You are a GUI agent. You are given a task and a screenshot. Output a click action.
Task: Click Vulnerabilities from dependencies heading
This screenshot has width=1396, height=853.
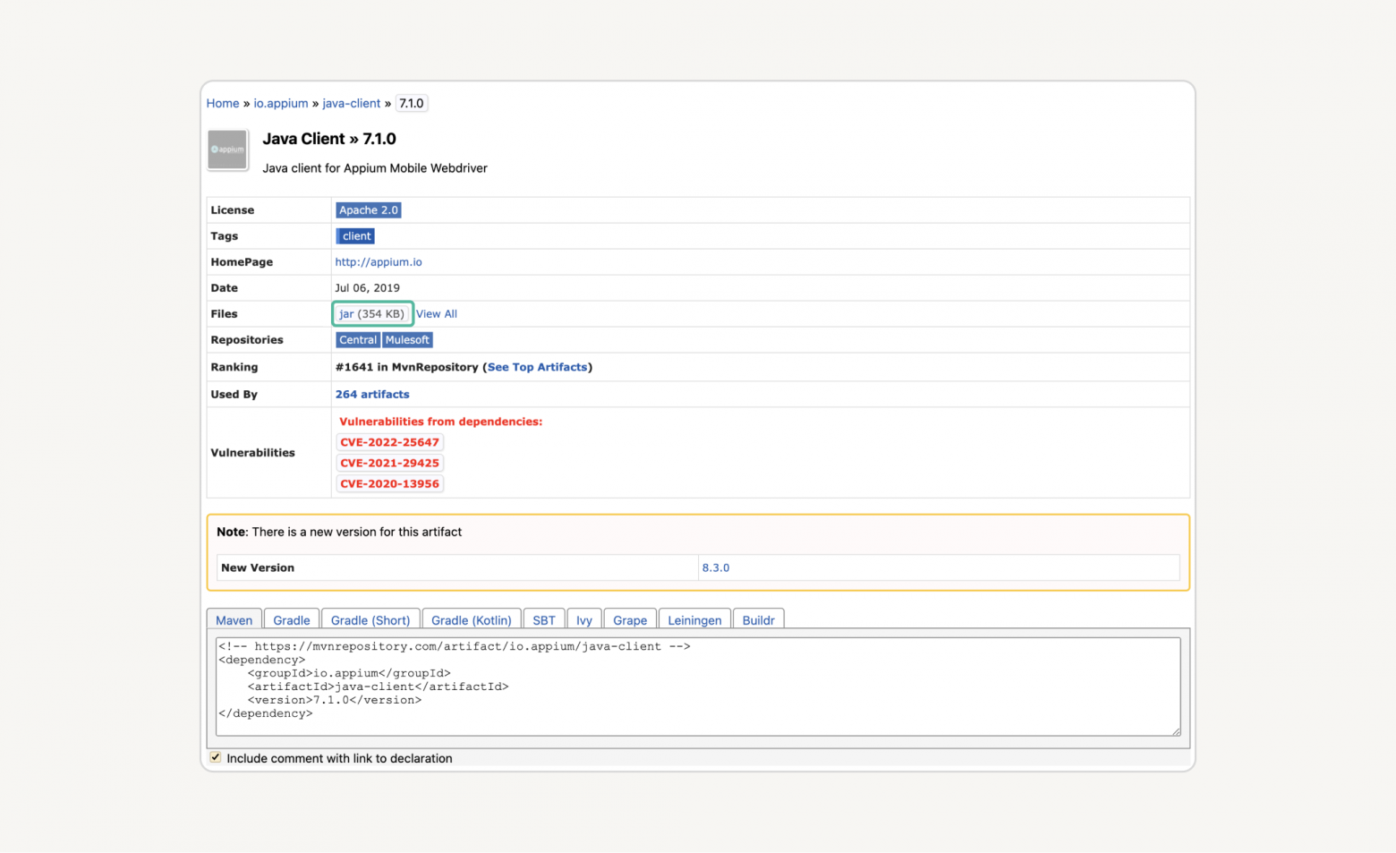pos(441,422)
